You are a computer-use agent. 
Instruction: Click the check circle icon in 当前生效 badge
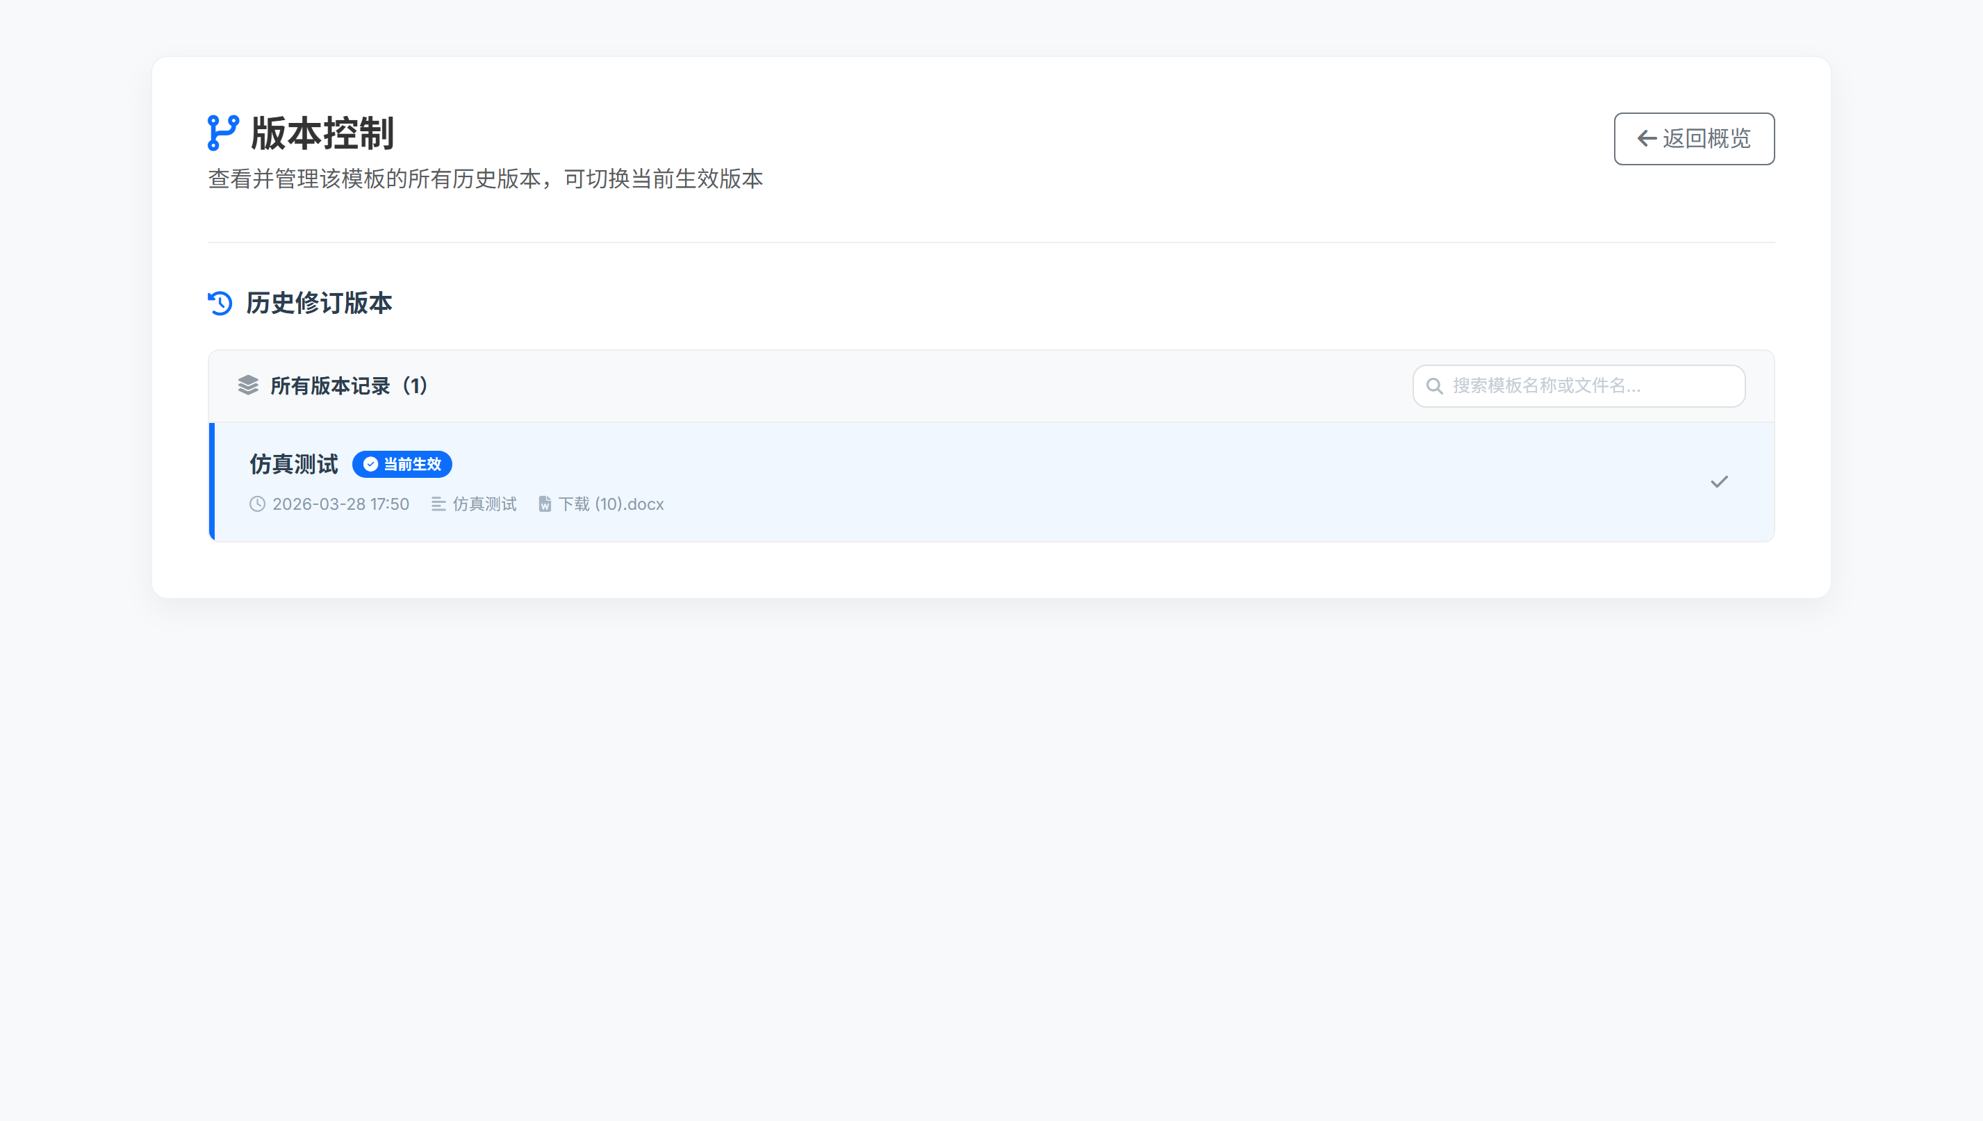(x=370, y=464)
